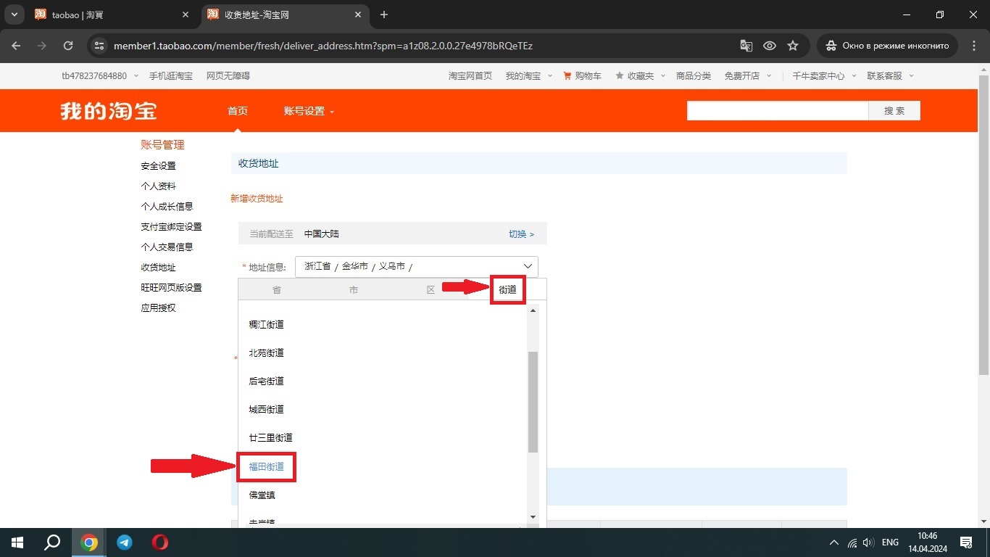The height and width of the screenshot is (557, 990).
Task: Open the 购物车 shopping cart link
Action: tap(582, 75)
